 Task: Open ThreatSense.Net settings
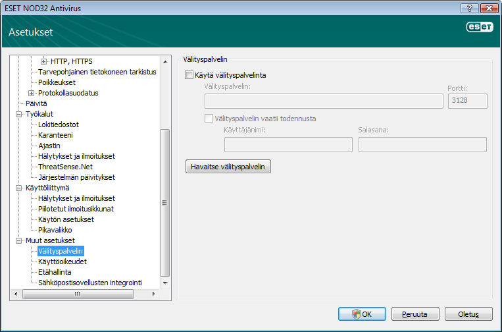point(65,167)
